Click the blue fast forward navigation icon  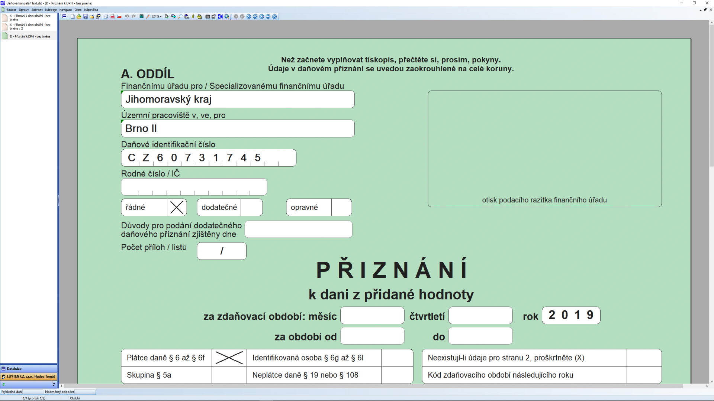(268, 16)
